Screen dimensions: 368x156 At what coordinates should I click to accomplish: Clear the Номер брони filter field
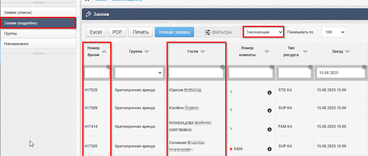click(x=108, y=67)
